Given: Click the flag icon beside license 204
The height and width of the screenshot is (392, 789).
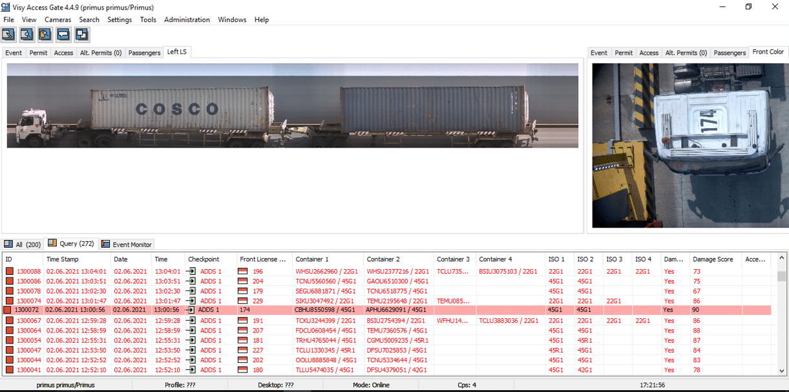Looking at the screenshot, I should [243, 281].
